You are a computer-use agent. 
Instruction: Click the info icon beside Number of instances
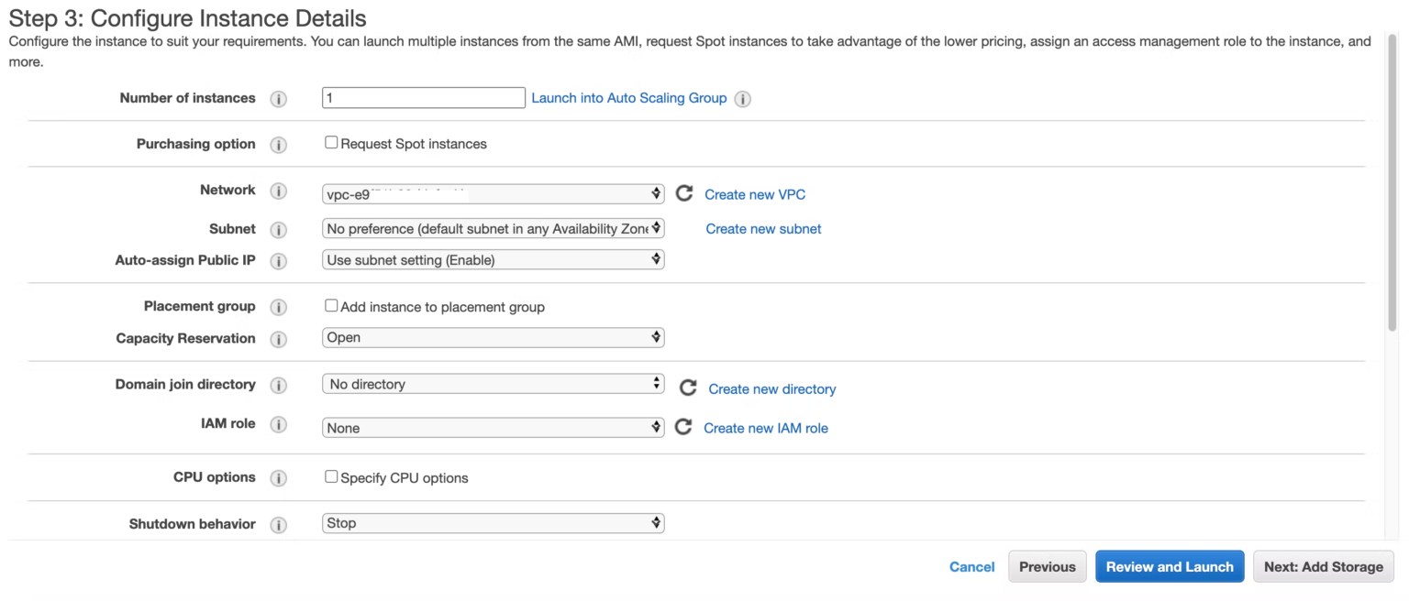tap(279, 98)
